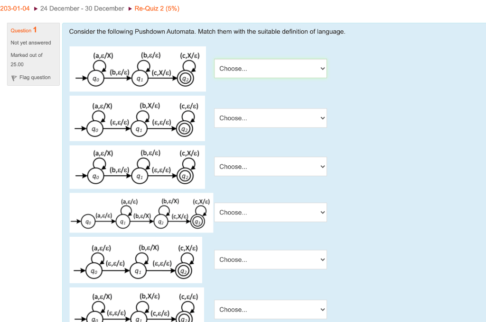Click the fifth pushdown automaton diagram

[136, 260]
